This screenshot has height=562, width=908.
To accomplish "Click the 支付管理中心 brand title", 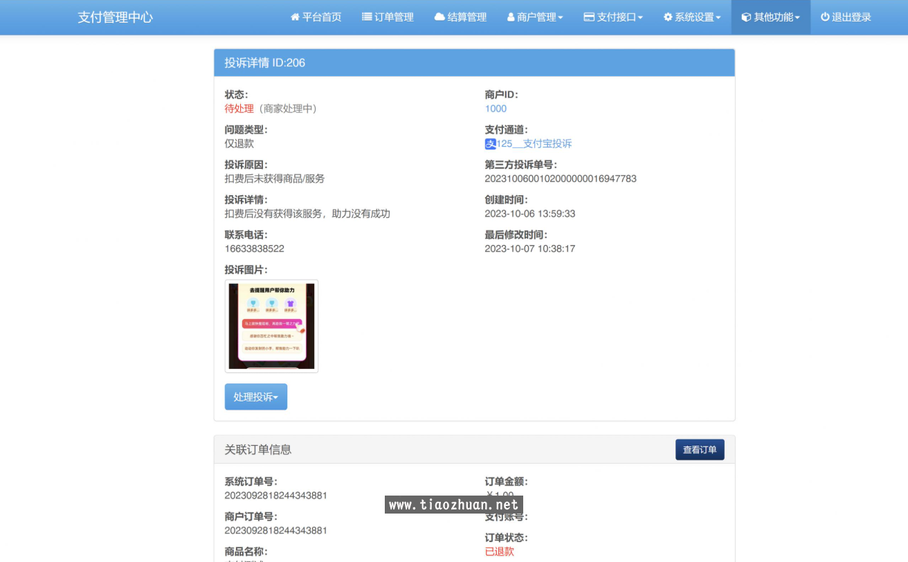I will coord(115,17).
